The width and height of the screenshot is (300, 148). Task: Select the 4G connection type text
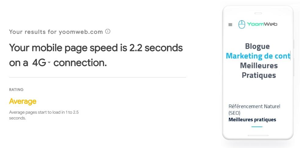(39, 63)
